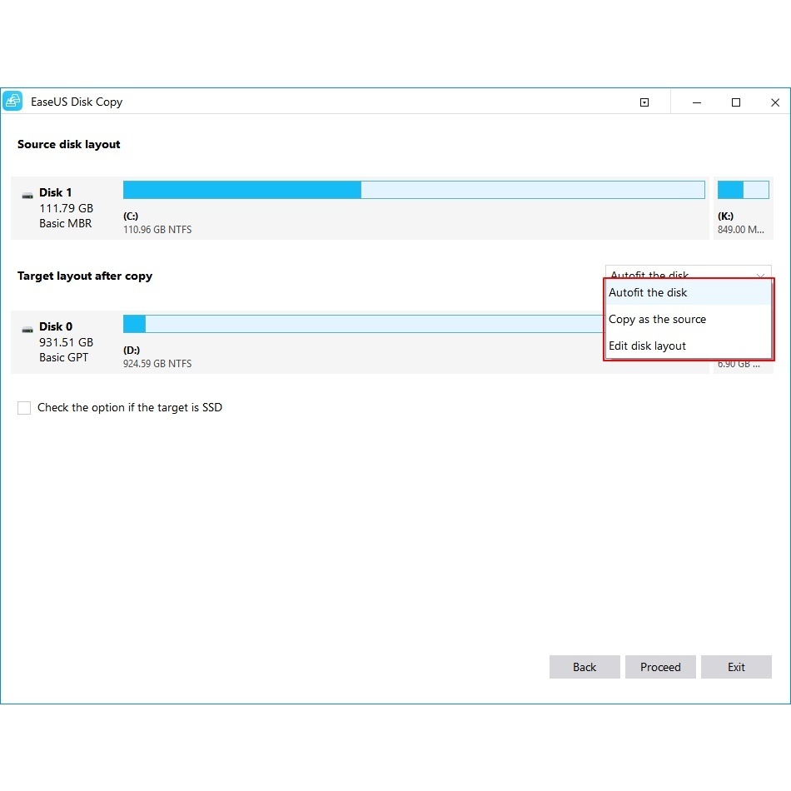Screen dimensions: 791x791
Task: Click the Disk 1 drive icon
Action: (27, 195)
